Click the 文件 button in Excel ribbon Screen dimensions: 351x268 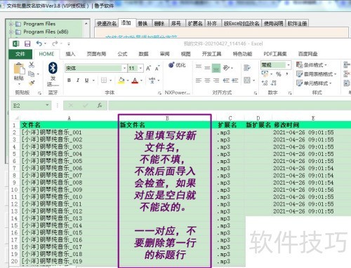(20, 54)
